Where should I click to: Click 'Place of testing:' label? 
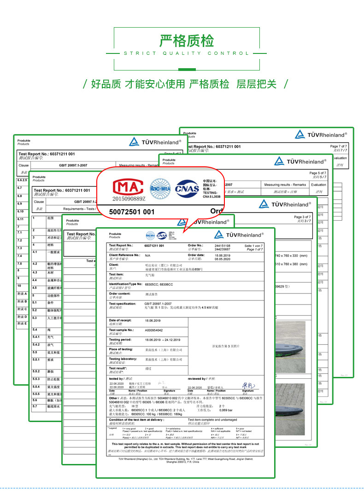point(121,349)
